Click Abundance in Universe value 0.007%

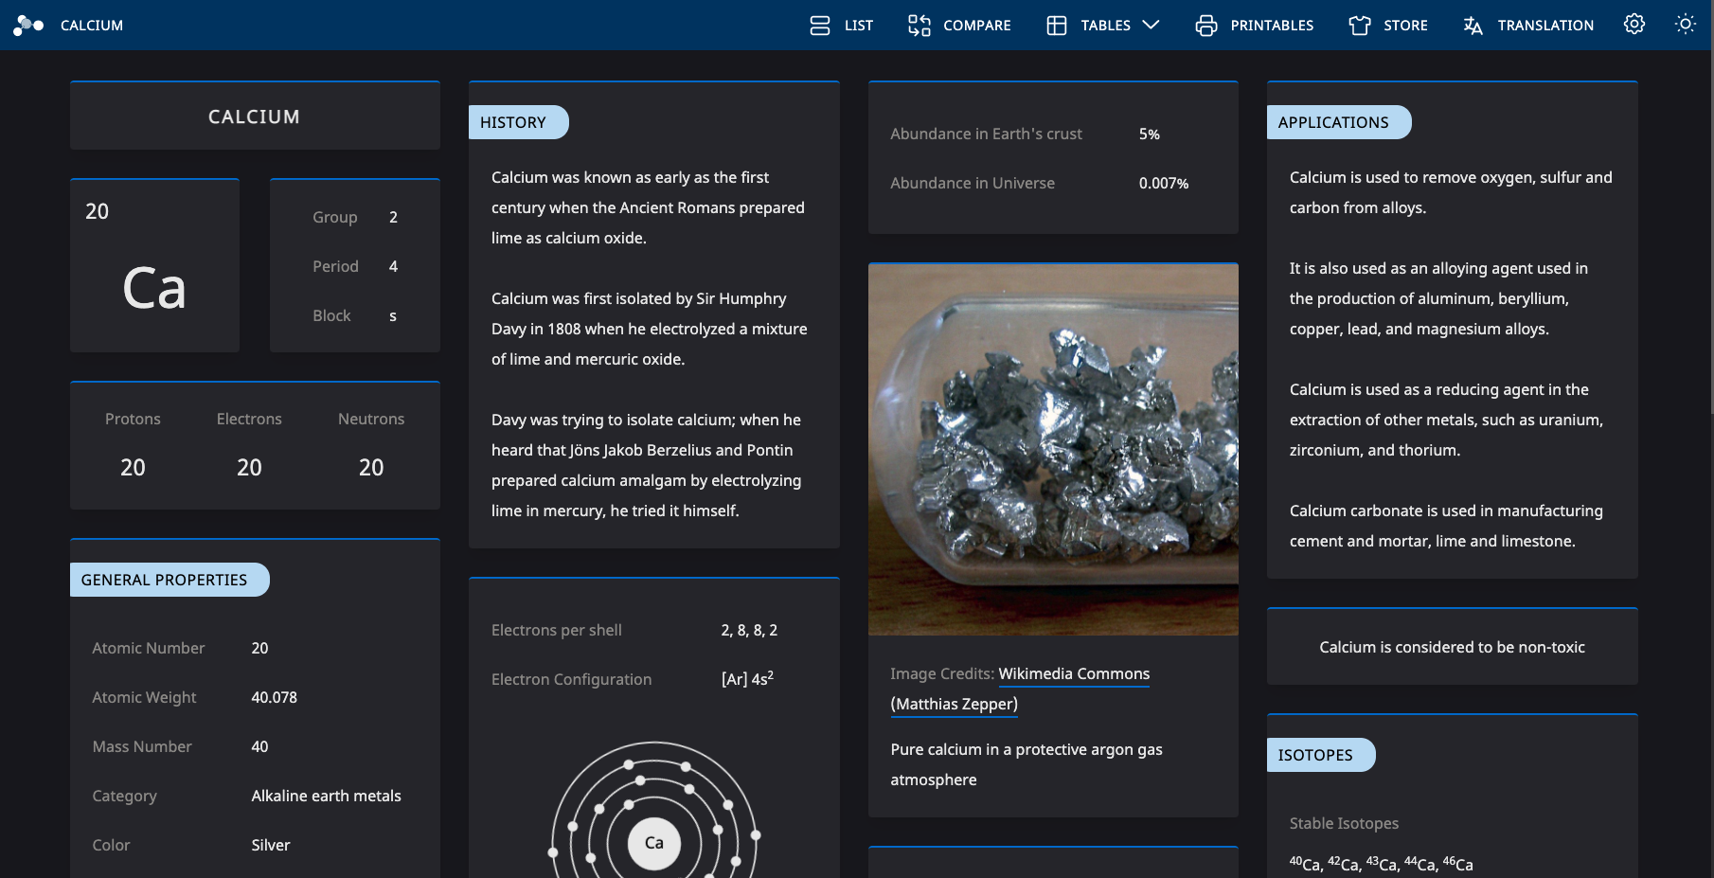[1164, 184]
